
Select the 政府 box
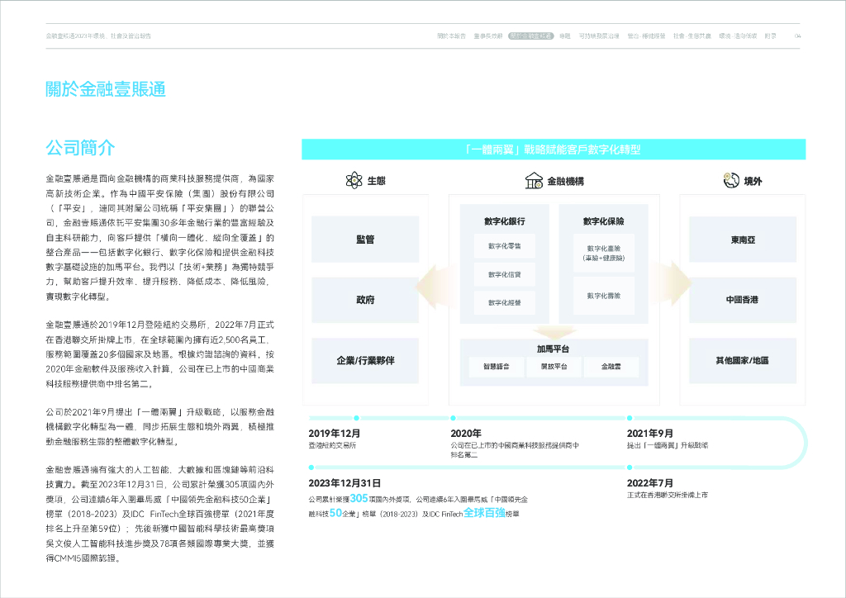[365, 300]
